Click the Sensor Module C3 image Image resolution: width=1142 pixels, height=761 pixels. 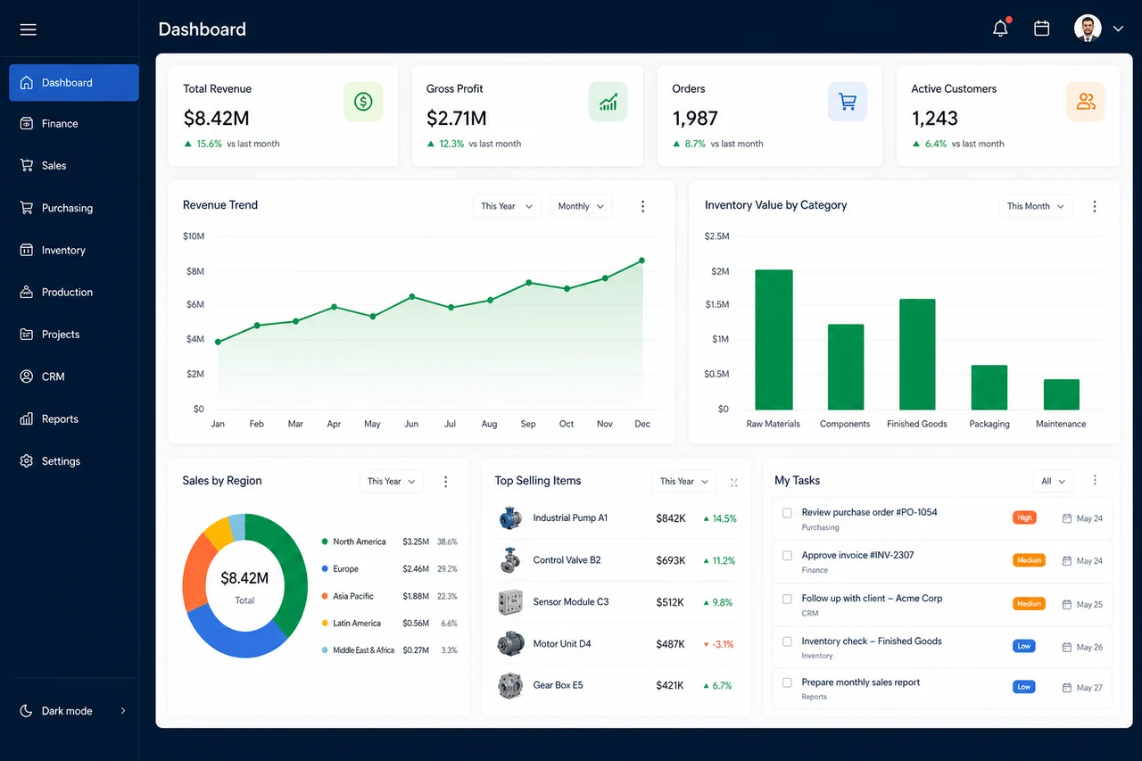point(510,602)
